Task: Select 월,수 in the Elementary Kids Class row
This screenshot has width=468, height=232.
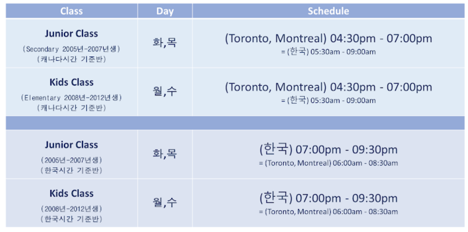Action: click(165, 91)
